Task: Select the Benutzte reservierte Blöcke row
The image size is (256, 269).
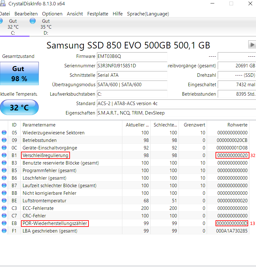Action: click(x=125, y=163)
